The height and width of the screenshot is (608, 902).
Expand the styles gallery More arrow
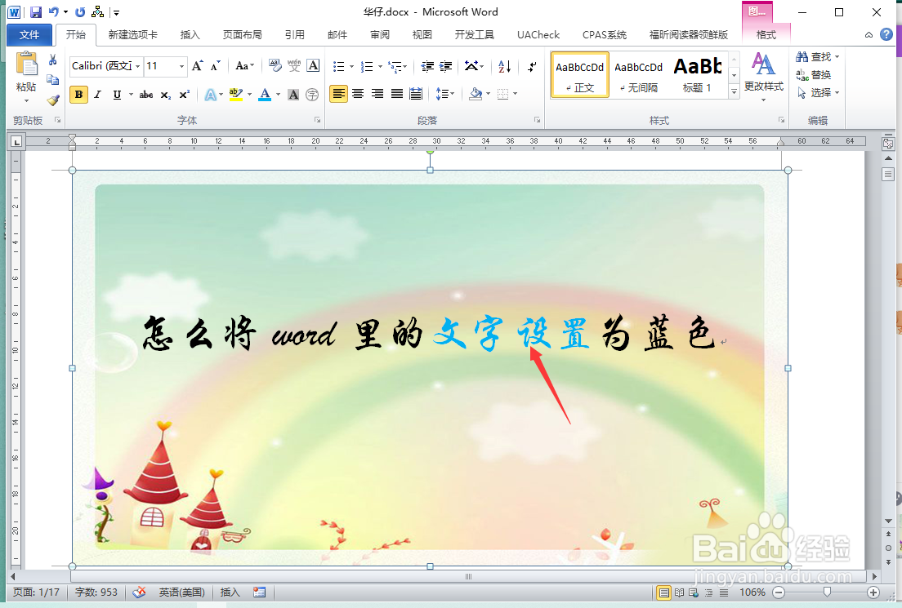[734, 91]
